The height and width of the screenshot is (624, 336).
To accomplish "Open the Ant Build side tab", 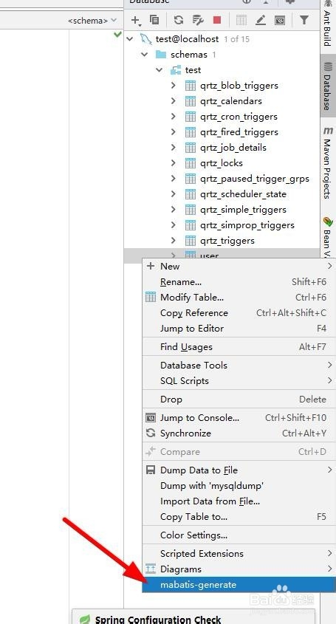I will tap(328, 24).
